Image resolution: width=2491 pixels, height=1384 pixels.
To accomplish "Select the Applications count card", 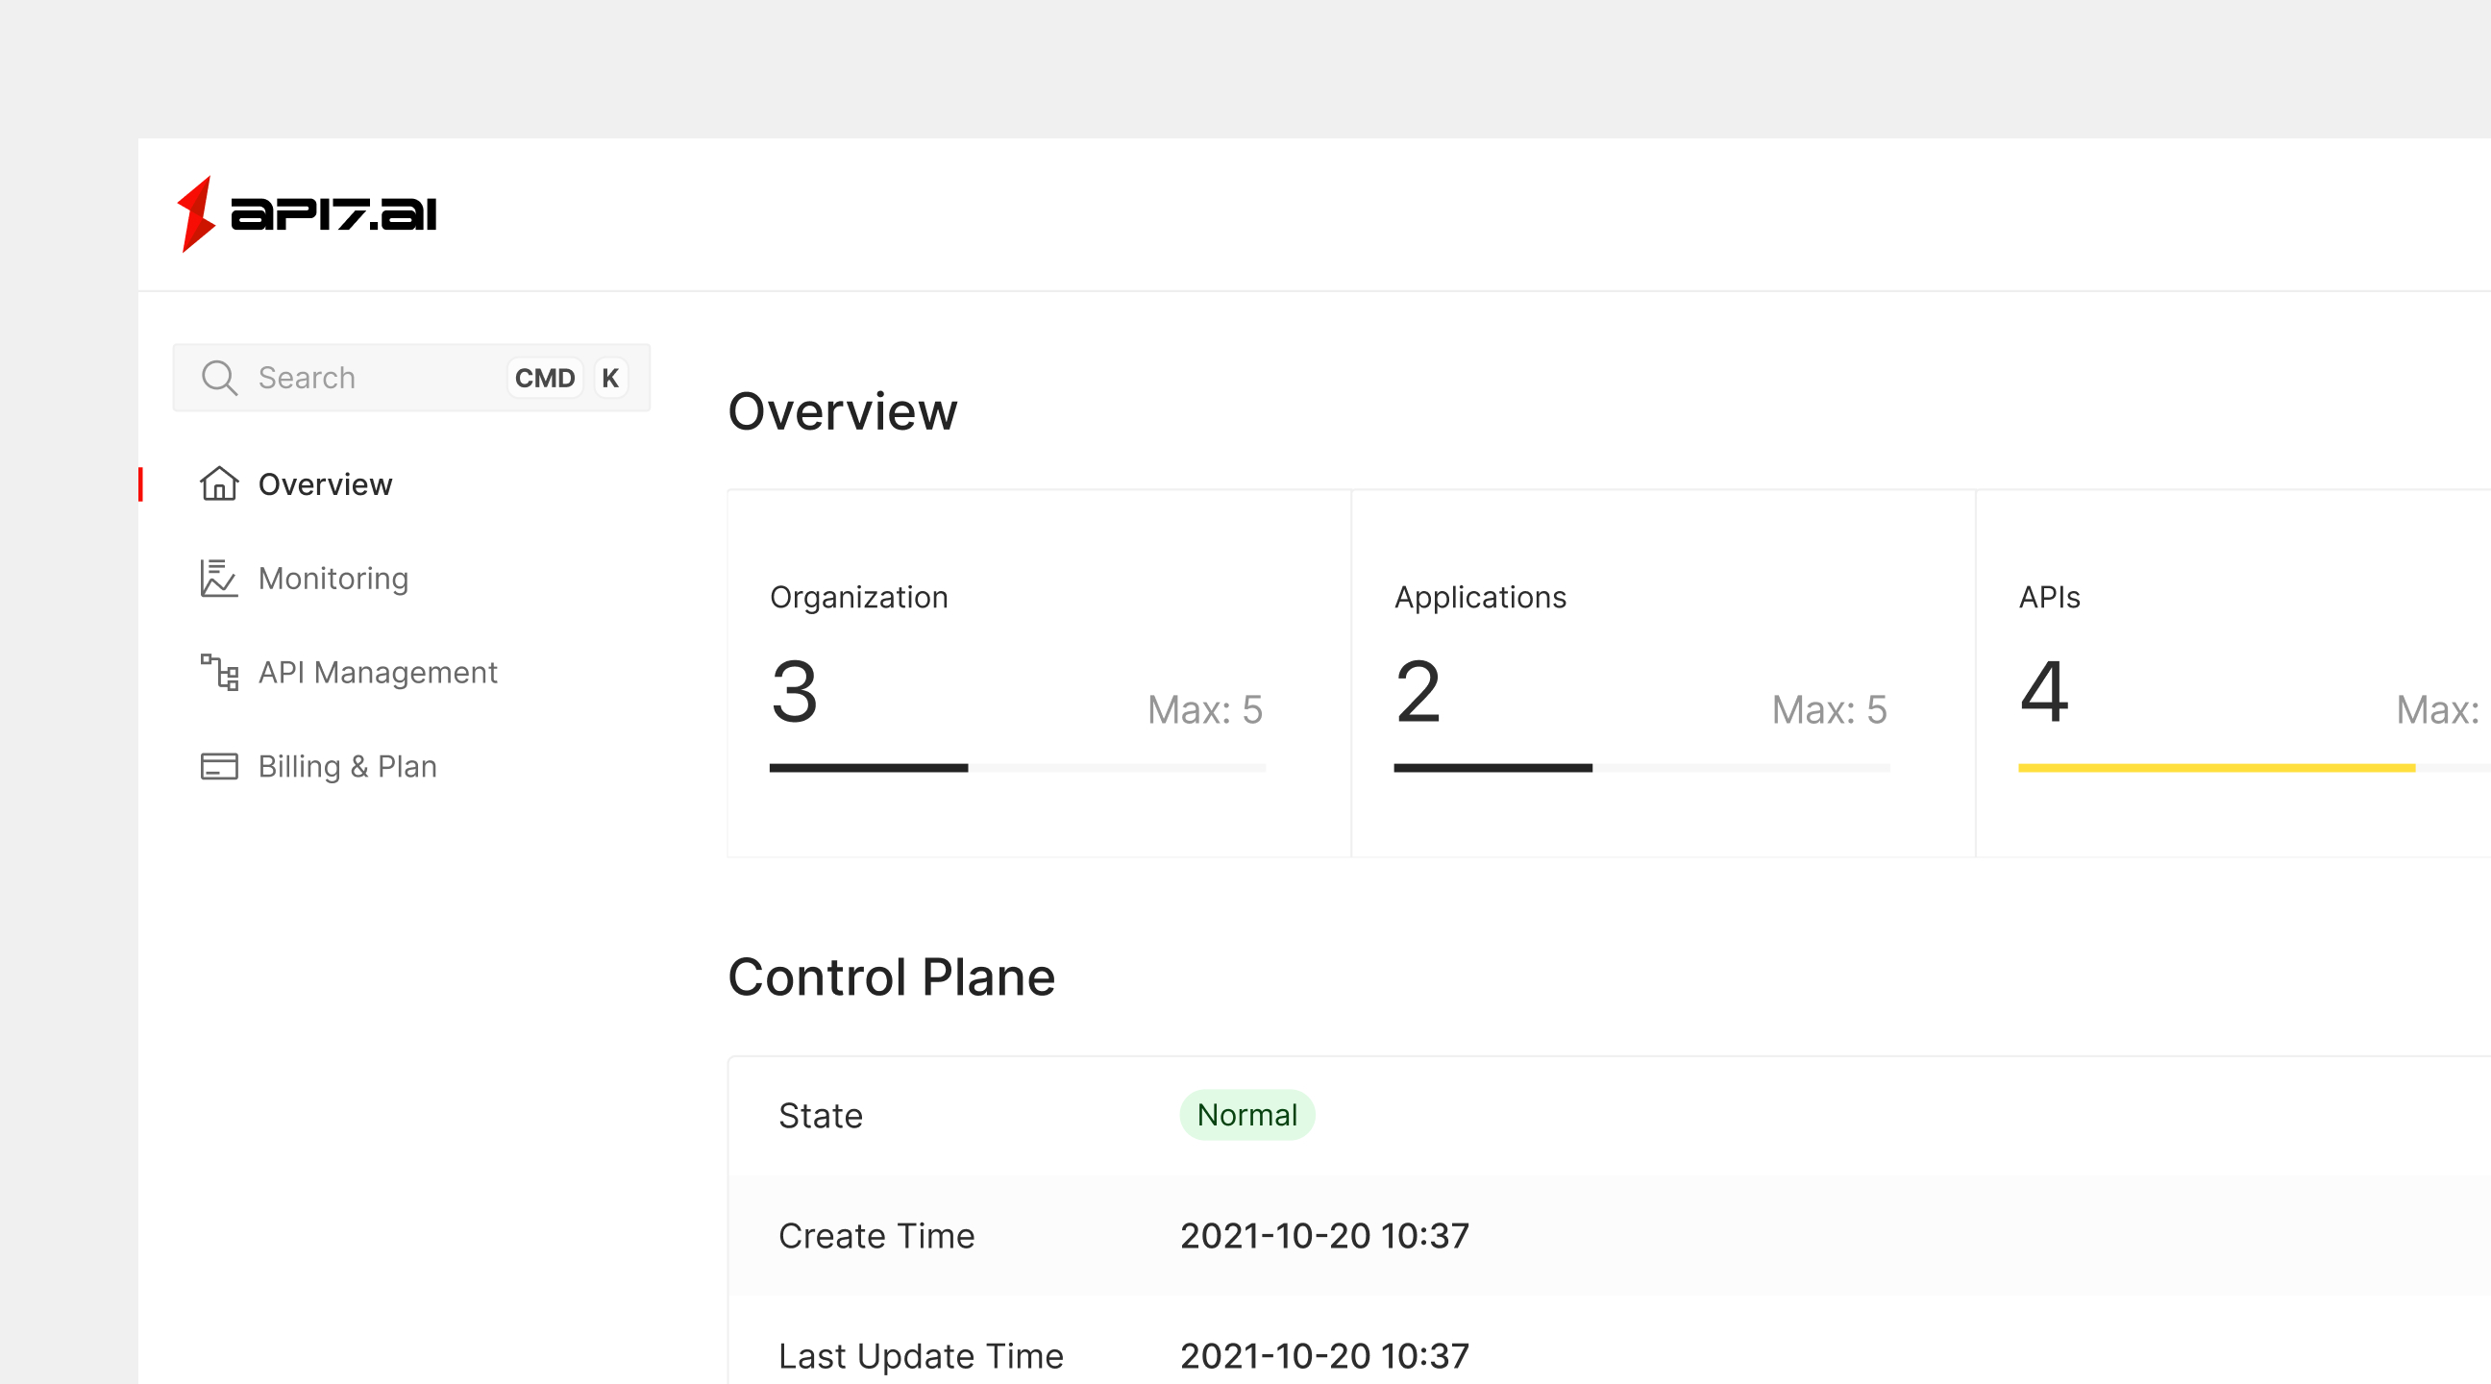I will click(x=1663, y=673).
